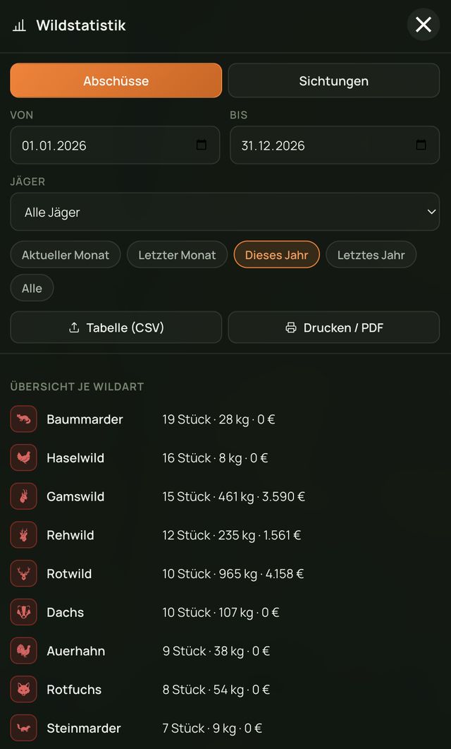Screen dimensions: 451x749
Task: Switch to the Sichtungen tab
Action: tap(334, 80)
